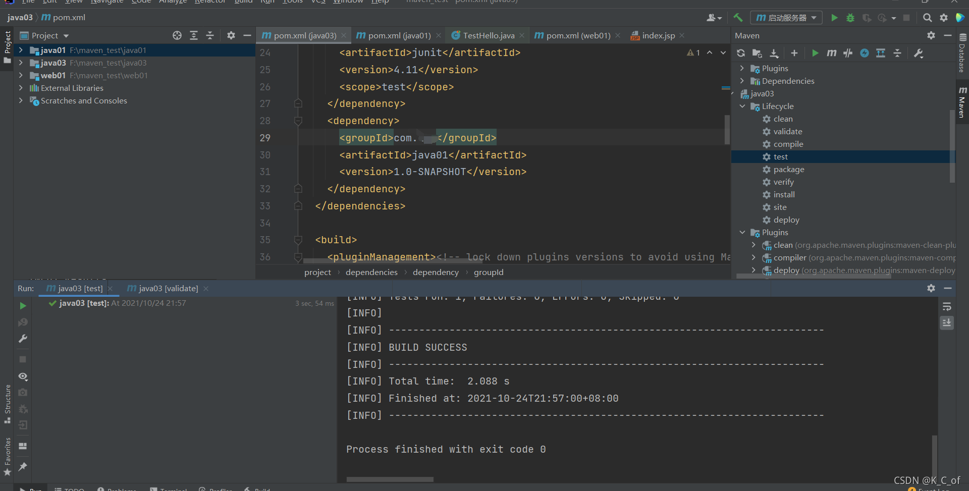Hide the Maven tool window
969x491 pixels.
click(x=948, y=35)
